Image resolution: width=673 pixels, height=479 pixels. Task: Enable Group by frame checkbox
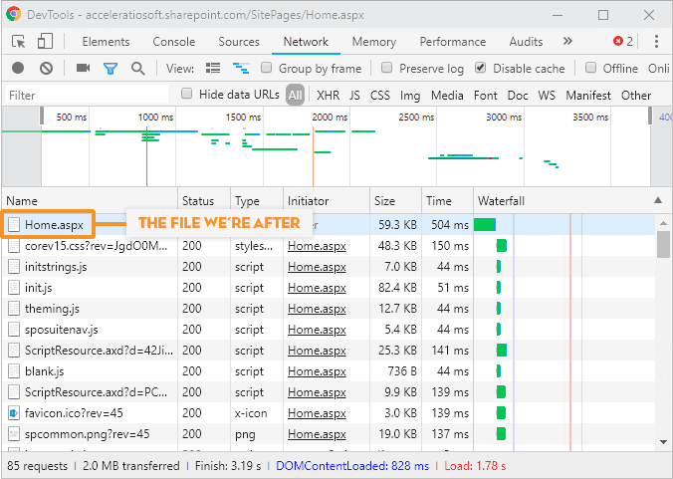click(267, 68)
